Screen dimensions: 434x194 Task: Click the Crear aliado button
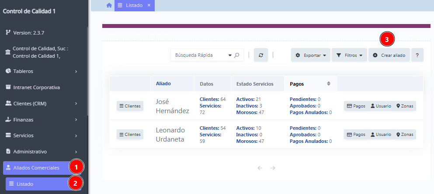389,55
